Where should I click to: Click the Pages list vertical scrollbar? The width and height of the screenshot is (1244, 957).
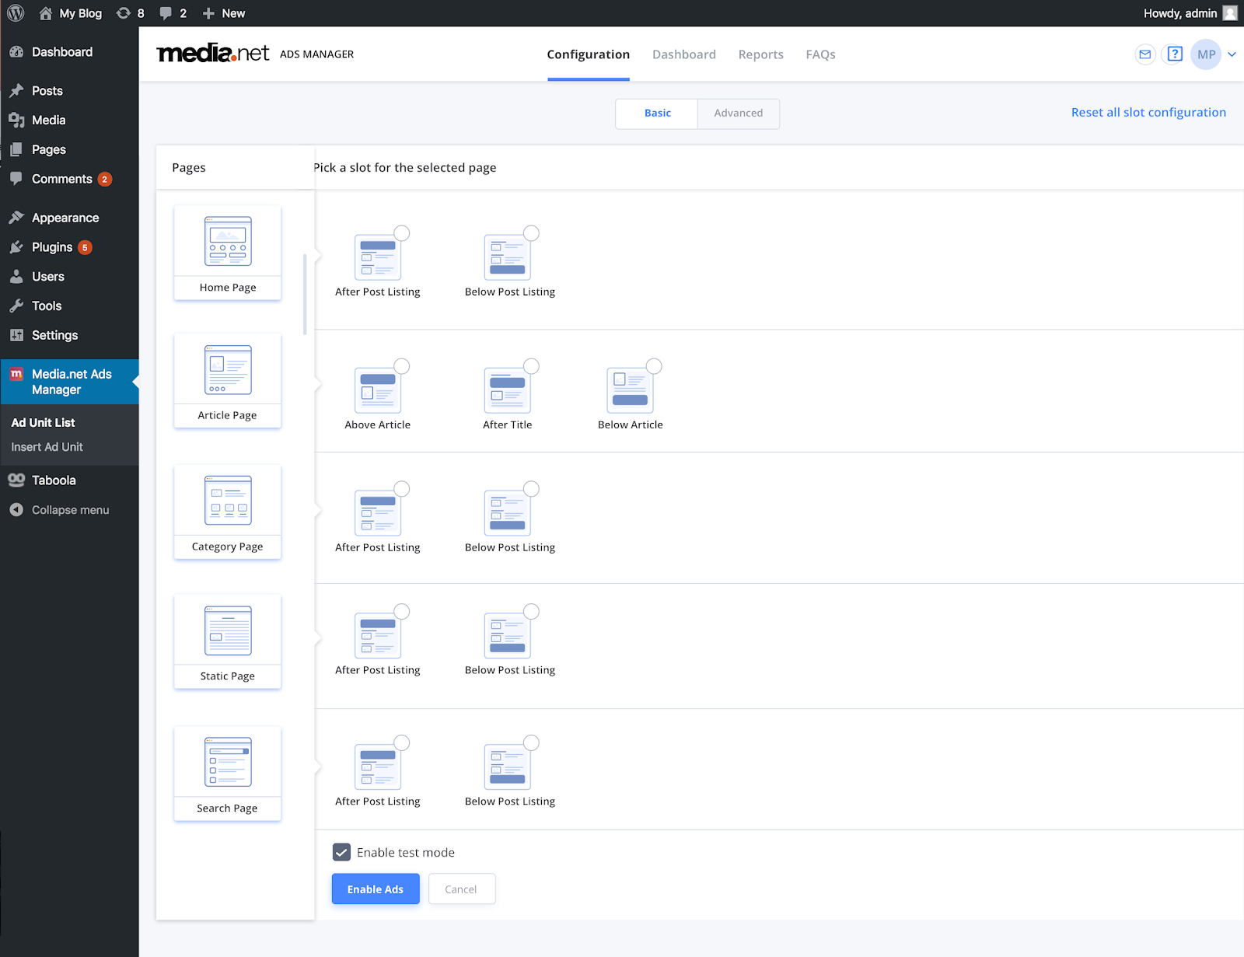[x=305, y=294]
